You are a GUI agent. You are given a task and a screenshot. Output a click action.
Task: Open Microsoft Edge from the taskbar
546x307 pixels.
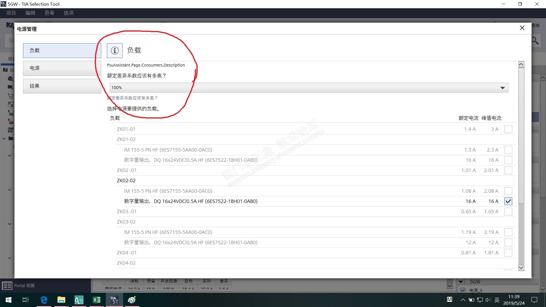coord(44,300)
